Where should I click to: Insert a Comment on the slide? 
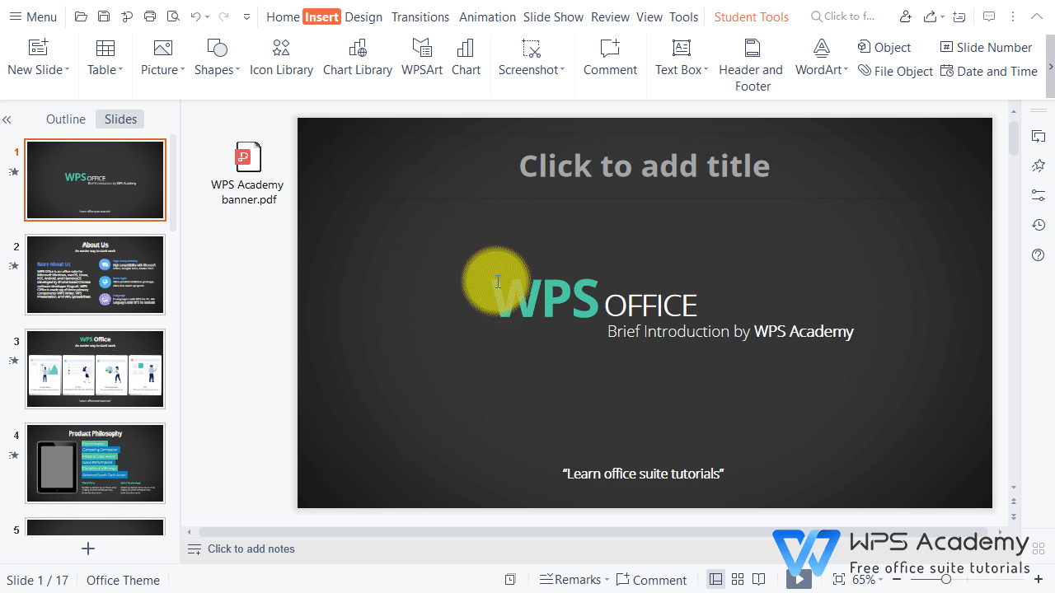click(x=609, y=58)
